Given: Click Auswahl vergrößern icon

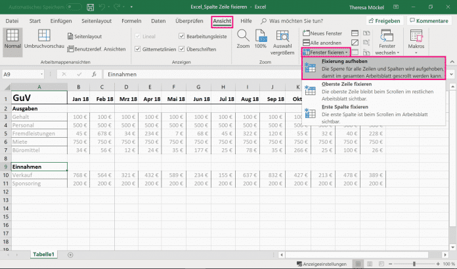Looking at the screenshot, I should click(283, 37).
